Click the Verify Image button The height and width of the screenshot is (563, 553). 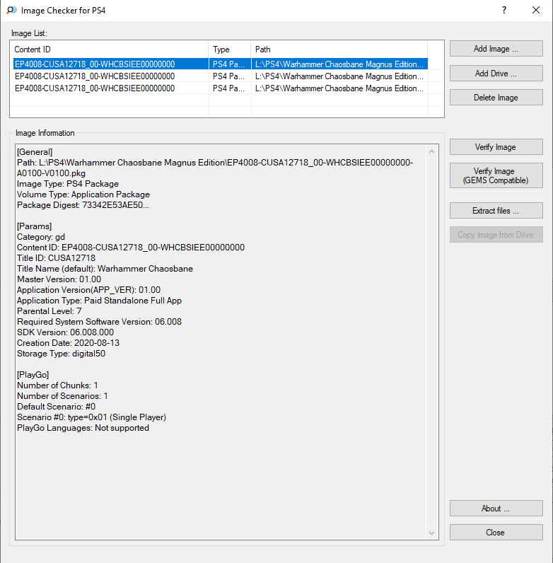(496, 147)
